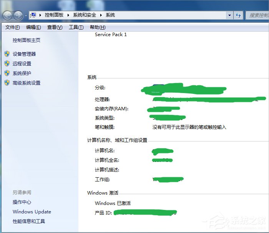Click the refresh icon beside address bar
Screen dimensions: 269x233
pos(238,15)
